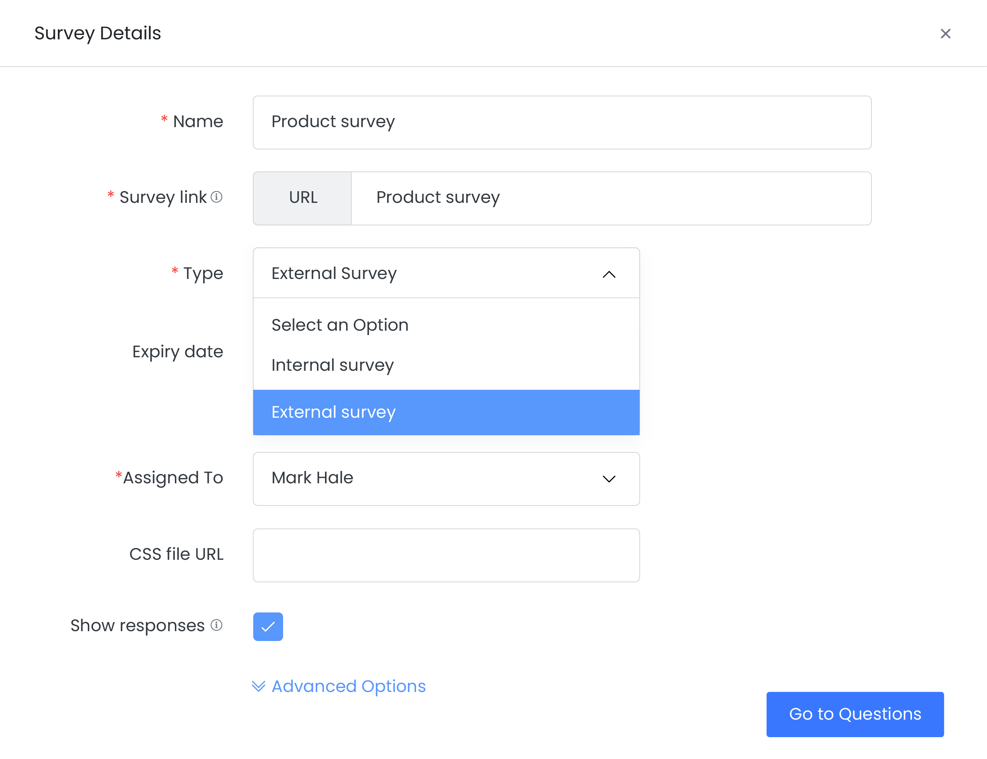Click the Show responses info icon
987x759 pixels.
point(216,625)
